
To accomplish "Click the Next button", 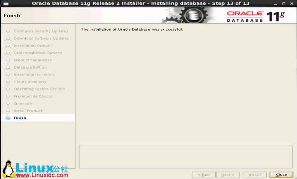I will point(228,175).
